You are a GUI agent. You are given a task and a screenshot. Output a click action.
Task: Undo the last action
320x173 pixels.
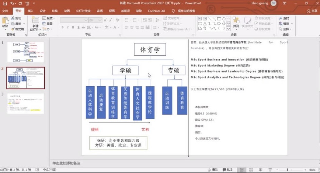click(12, 3)
